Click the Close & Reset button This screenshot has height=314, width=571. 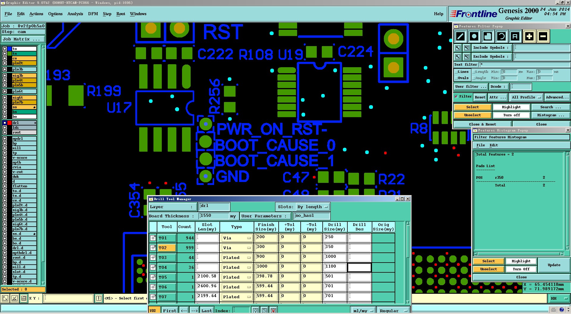click(x=482, y=124)
